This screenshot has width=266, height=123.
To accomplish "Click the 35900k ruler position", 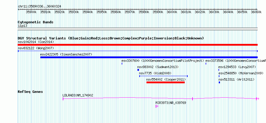I will point(31,12).
